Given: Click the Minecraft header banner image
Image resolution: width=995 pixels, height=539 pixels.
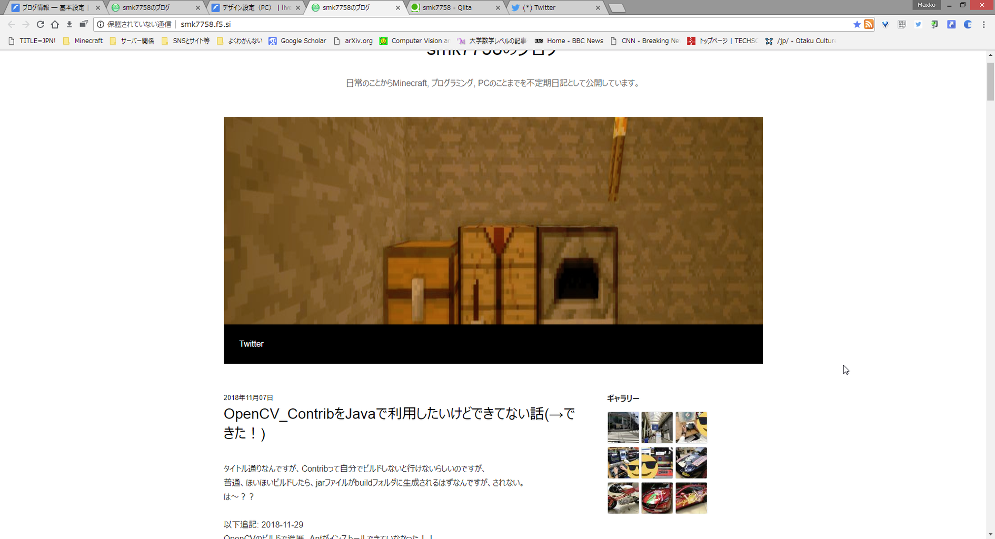Looking at the screenshot, I should tap(493, 221).
